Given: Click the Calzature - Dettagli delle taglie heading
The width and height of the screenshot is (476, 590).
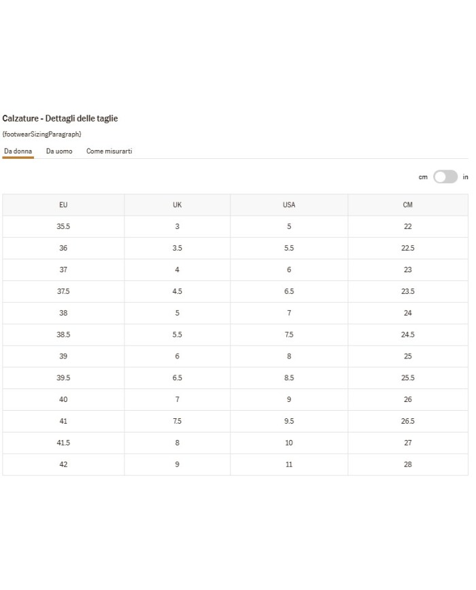Looking at the screenshot, I should [x=60, y=119].
